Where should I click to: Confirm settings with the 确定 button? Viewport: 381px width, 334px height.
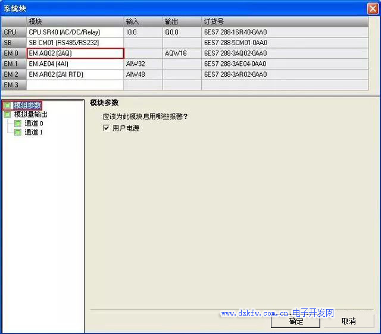[296, 321]
